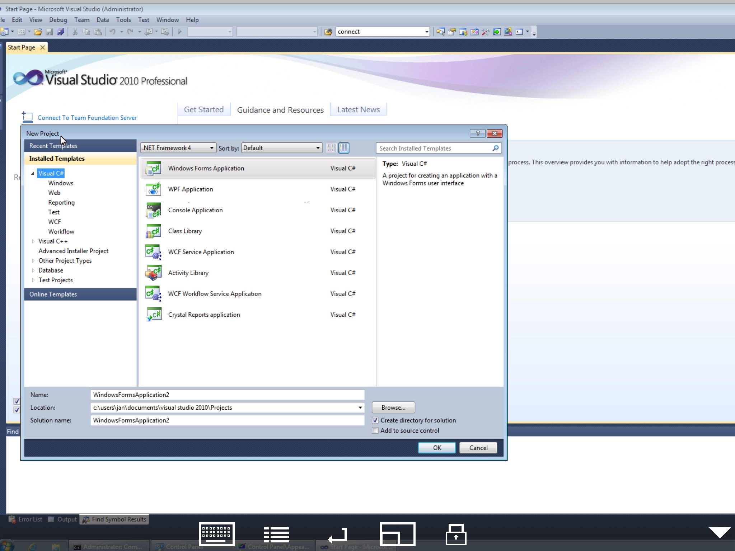Switch template list to Medium Icons view
This screenshot has width=735, height=551.
344,148
